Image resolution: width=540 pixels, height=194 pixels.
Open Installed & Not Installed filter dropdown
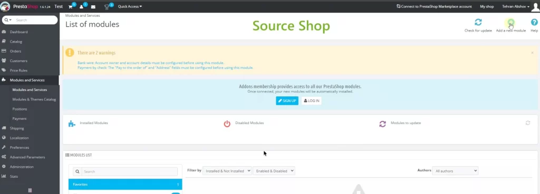click(x=227, y=171)
